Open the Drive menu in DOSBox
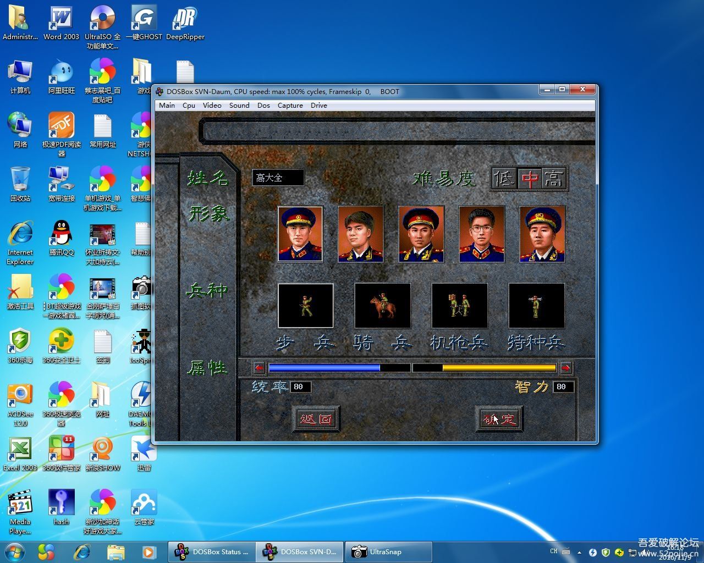Viewport: 704px width, 563px height. (319, 106)
